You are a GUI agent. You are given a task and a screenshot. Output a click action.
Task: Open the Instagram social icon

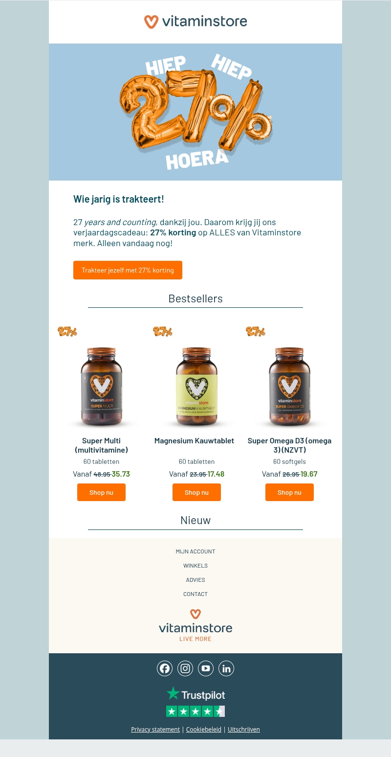[x=185, y=668]
